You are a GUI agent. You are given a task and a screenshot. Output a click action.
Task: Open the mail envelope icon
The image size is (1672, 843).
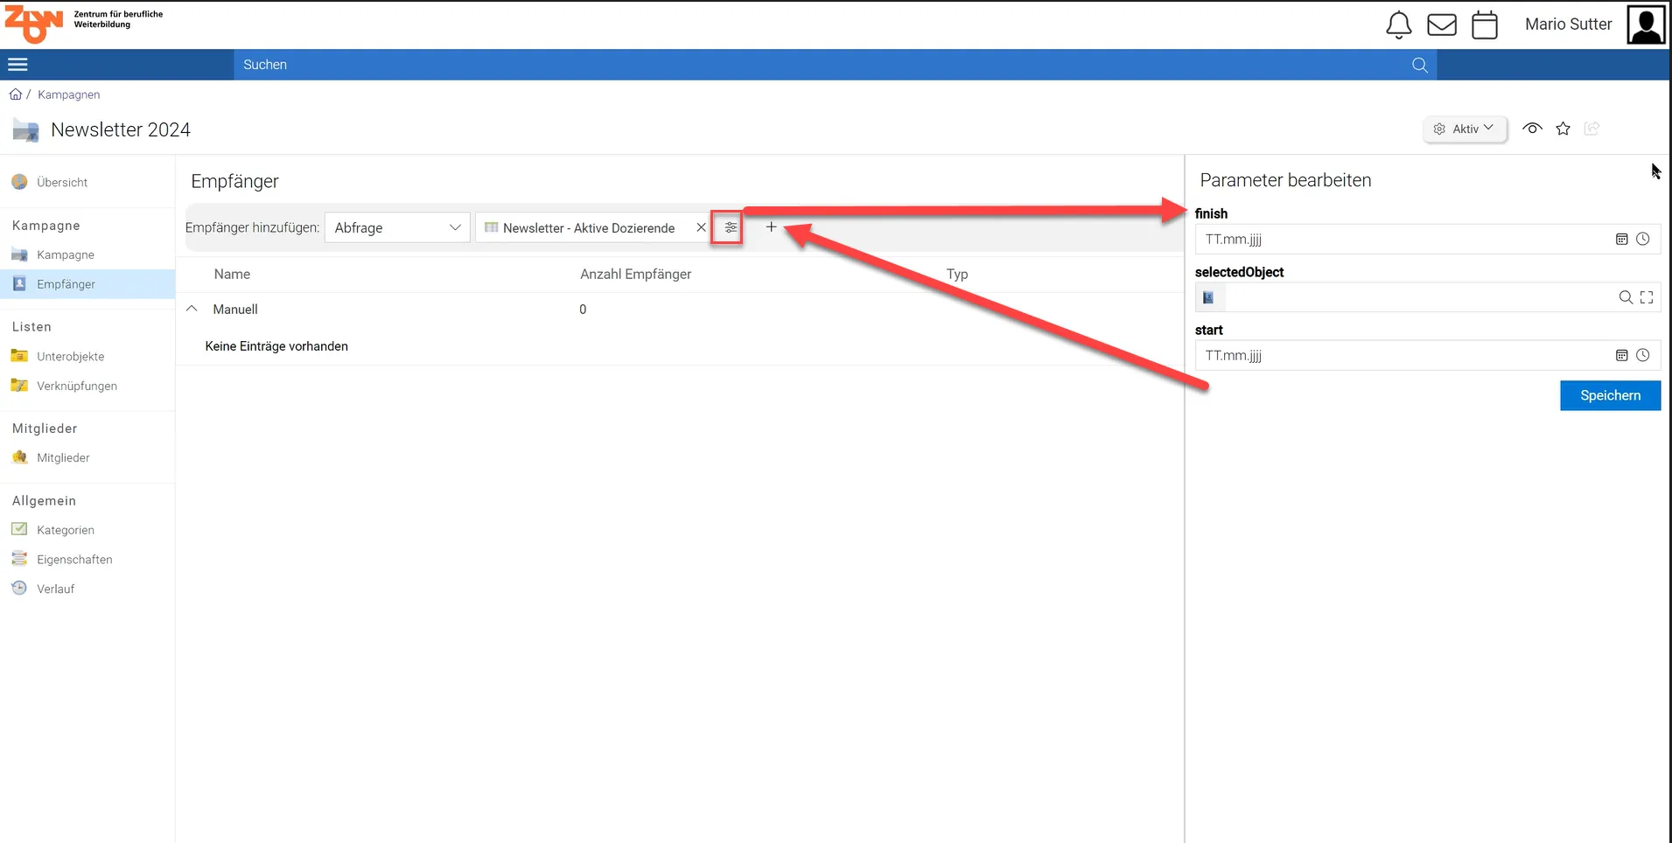1442,24
